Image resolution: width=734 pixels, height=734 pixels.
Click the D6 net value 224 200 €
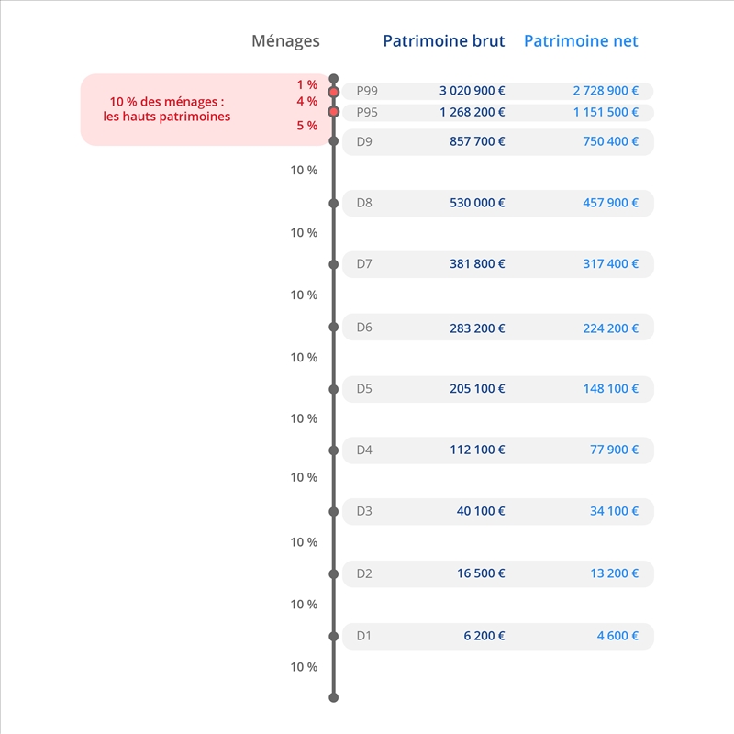click(610, 328)
